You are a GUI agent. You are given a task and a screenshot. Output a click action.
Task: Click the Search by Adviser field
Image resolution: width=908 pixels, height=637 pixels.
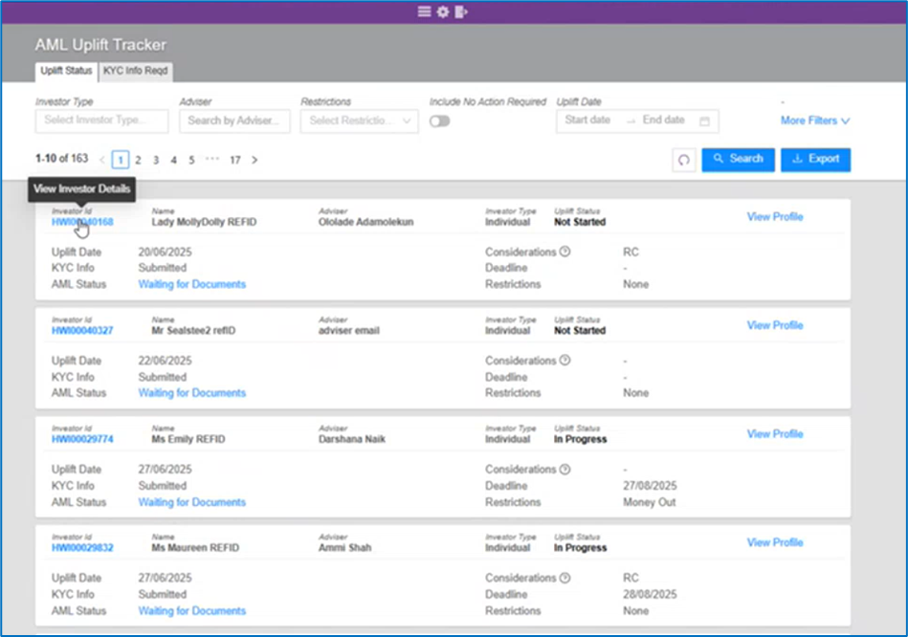(234, 121)
